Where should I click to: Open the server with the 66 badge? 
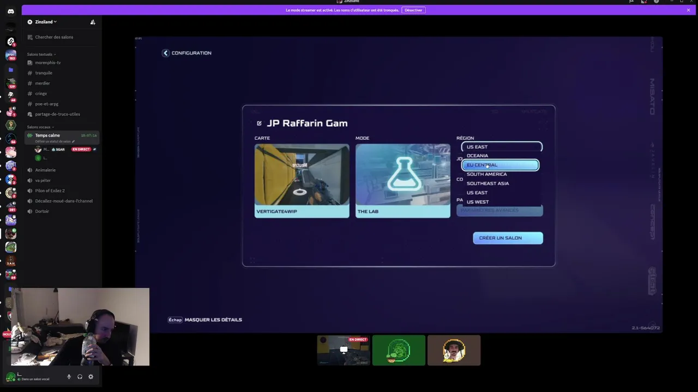(x=10, y=138)
